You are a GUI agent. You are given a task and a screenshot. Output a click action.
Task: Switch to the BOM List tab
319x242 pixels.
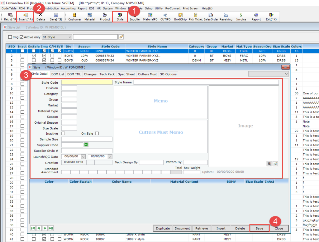click(x=58, y=74)
